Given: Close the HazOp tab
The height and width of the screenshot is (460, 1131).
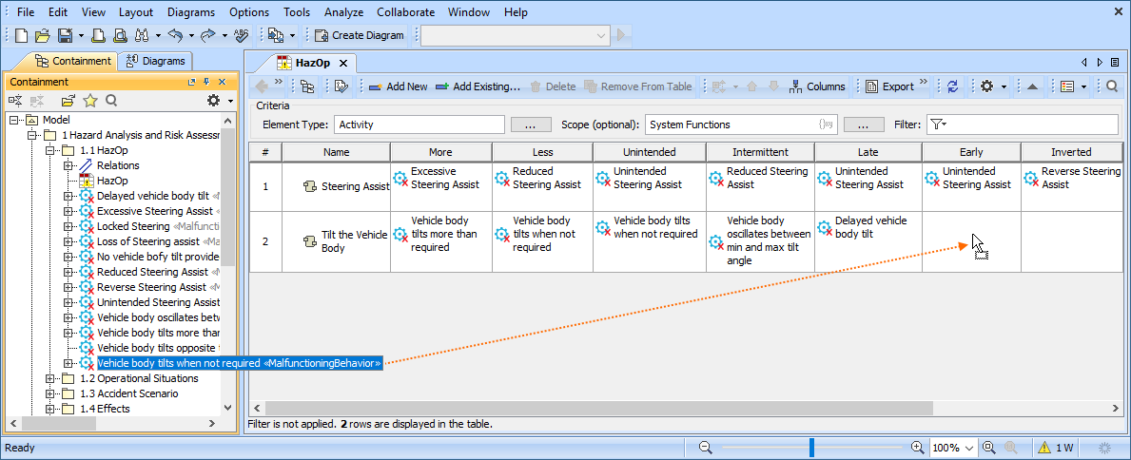Looking at the screenshot, I should point(344,63).
